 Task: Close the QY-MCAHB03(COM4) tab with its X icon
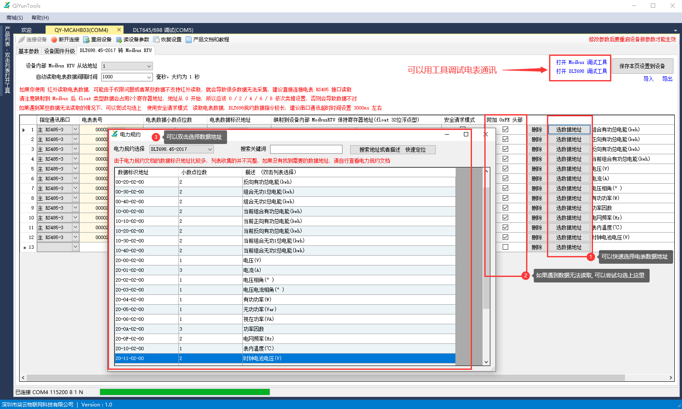119,30
